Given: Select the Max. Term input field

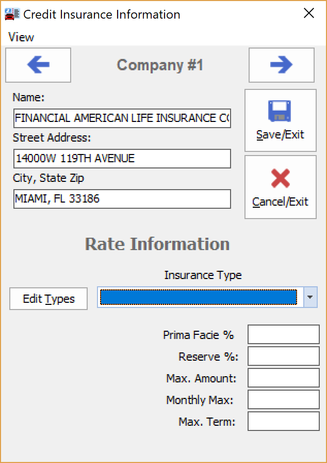Looking at the screenshot, I should pos(283,421).
